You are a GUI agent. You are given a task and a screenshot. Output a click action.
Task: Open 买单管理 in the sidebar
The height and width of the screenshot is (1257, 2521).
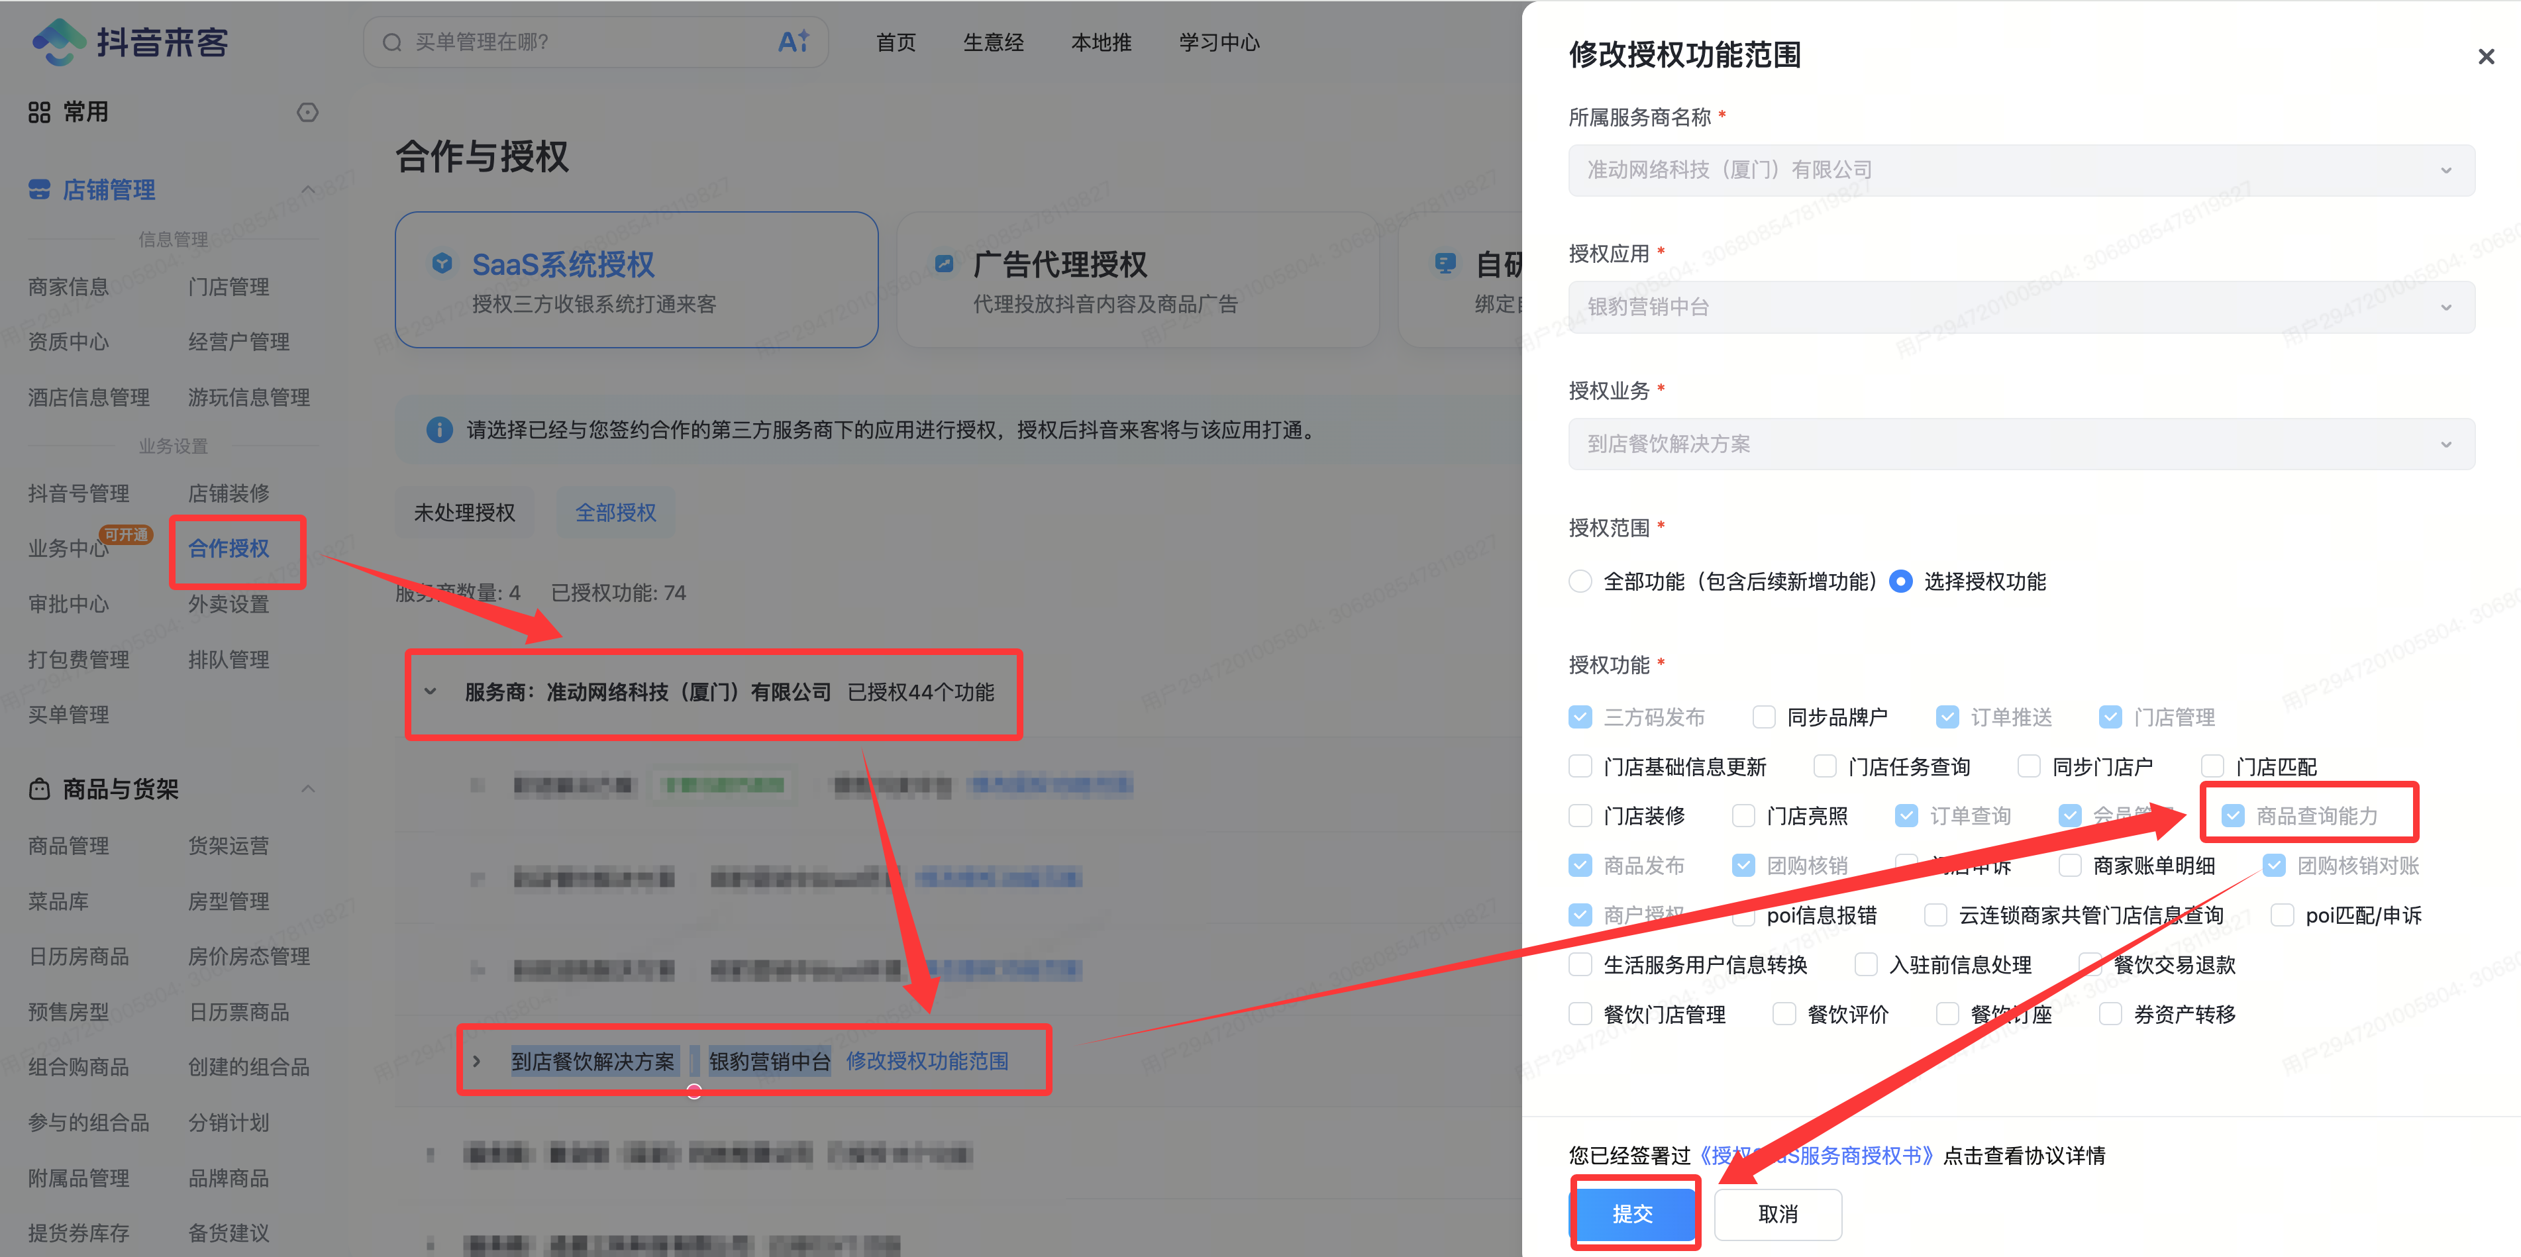68,714
